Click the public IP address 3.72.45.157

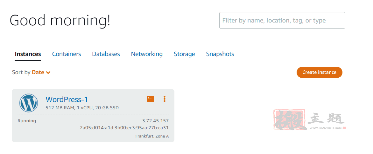(x=155, y=121)
